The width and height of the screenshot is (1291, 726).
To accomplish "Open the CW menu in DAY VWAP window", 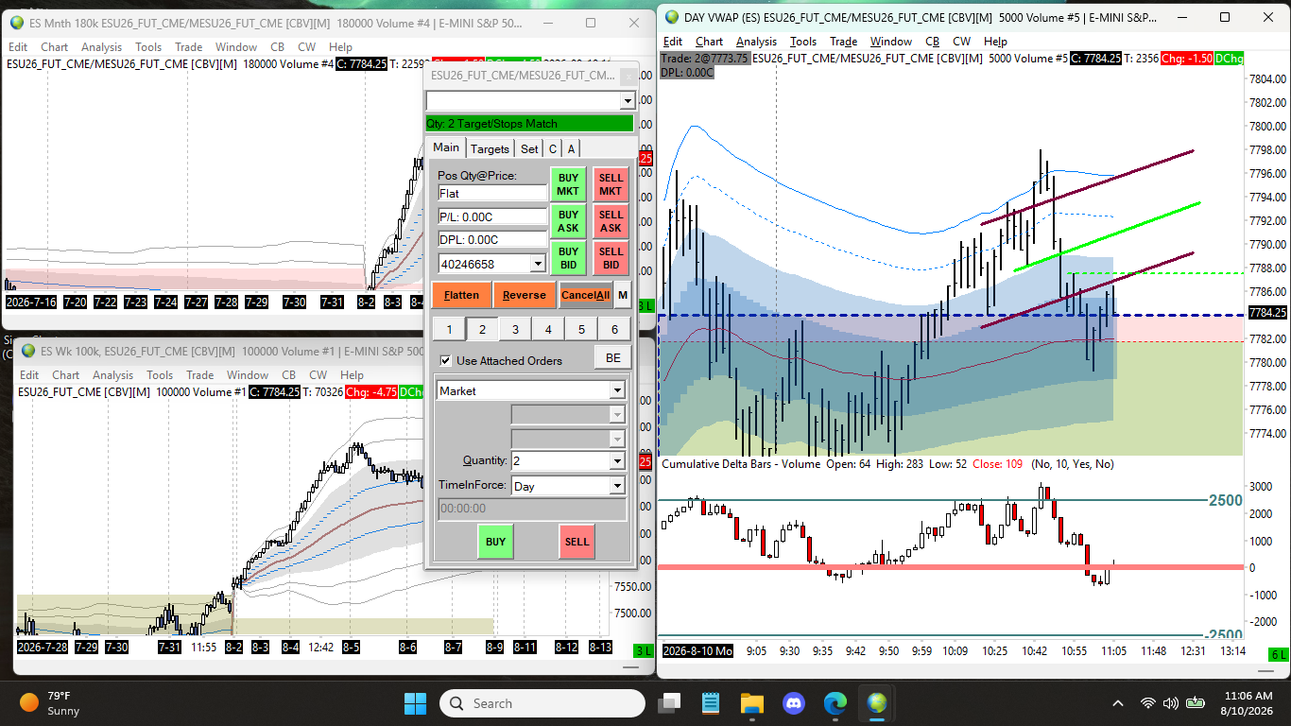I will [962, 42].
